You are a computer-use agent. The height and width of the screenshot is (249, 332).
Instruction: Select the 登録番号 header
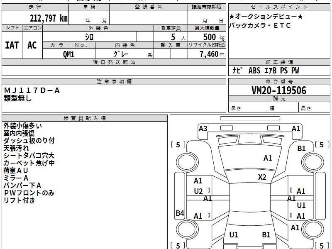[x=149, y=7]
